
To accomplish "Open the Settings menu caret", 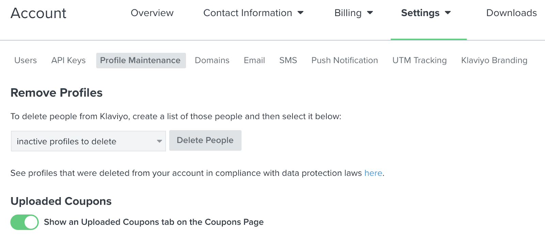I will [448, 13].
